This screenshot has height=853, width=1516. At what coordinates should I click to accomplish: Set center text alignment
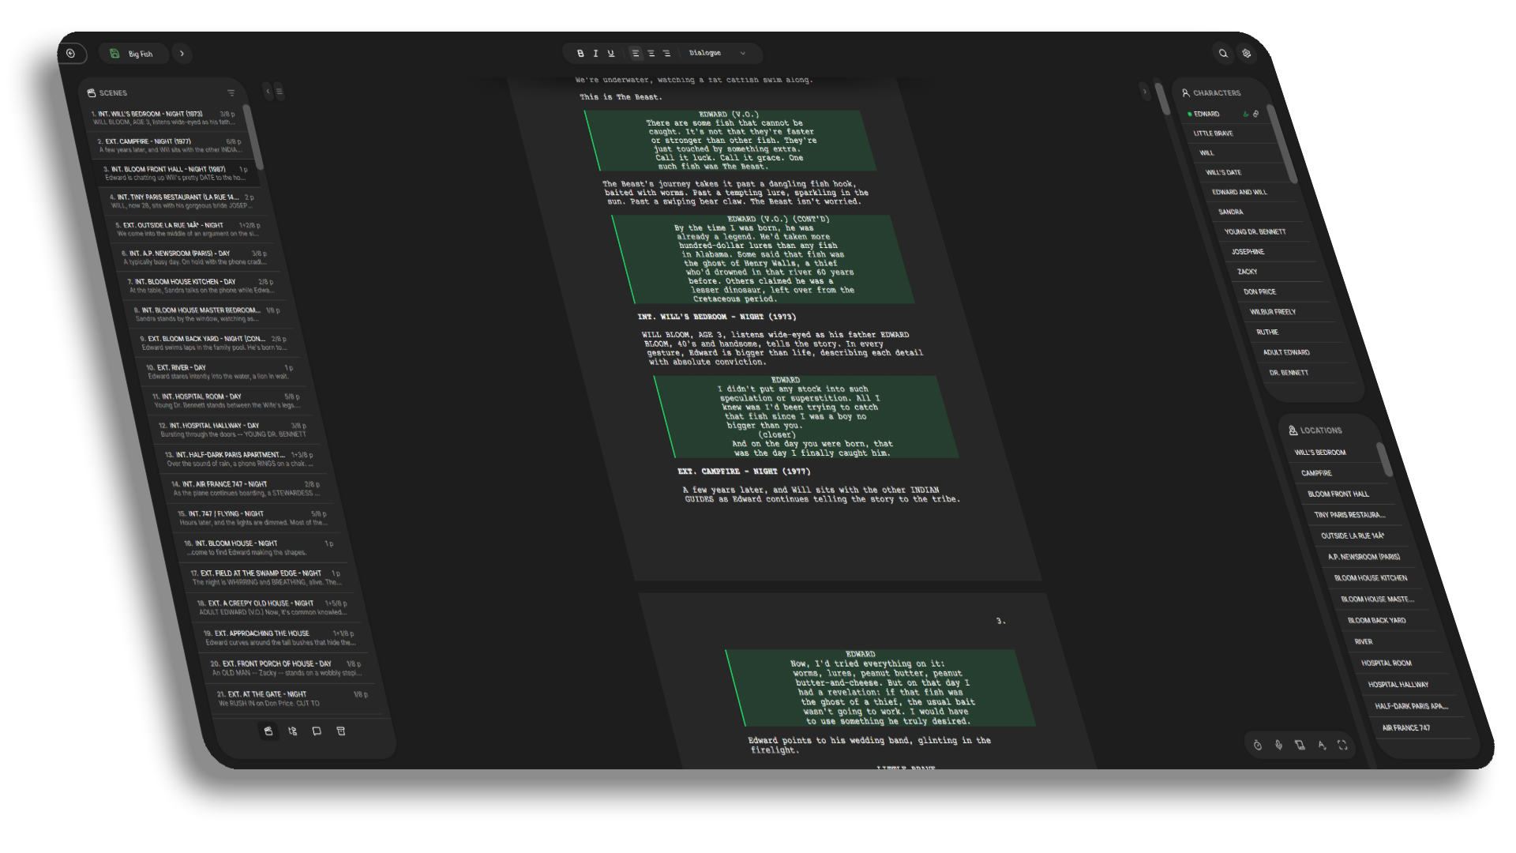651,54
